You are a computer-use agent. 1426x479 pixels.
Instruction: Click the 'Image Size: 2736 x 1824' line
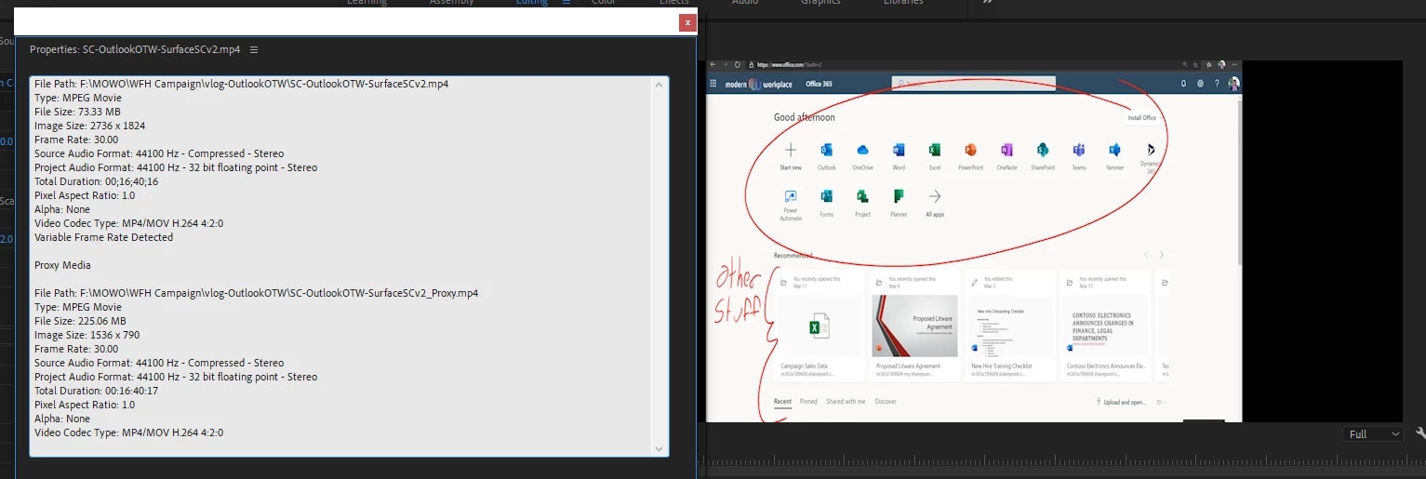pyautogui.click(x=89, y=126)
